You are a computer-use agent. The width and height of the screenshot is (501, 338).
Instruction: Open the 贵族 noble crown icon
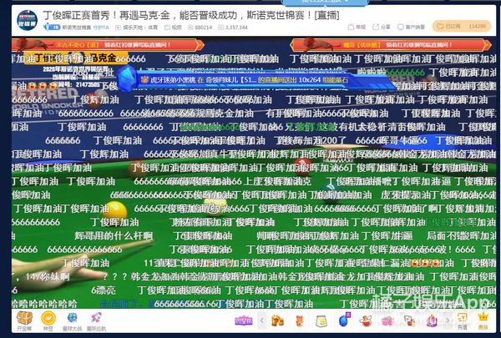483,320
